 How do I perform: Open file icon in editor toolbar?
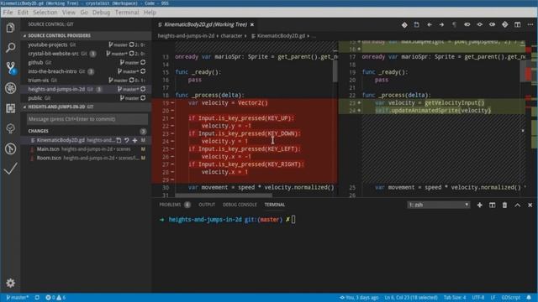coord(417,24)
